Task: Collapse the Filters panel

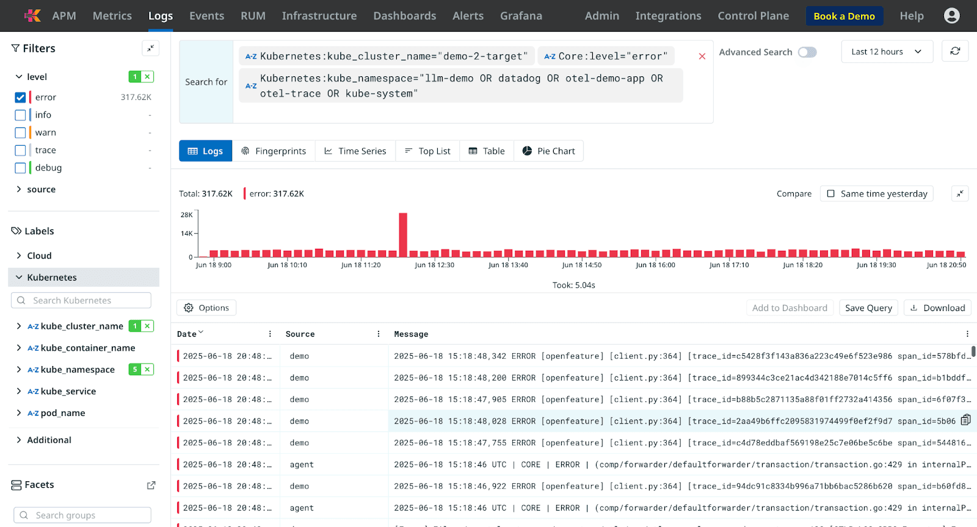Action: 151,48
